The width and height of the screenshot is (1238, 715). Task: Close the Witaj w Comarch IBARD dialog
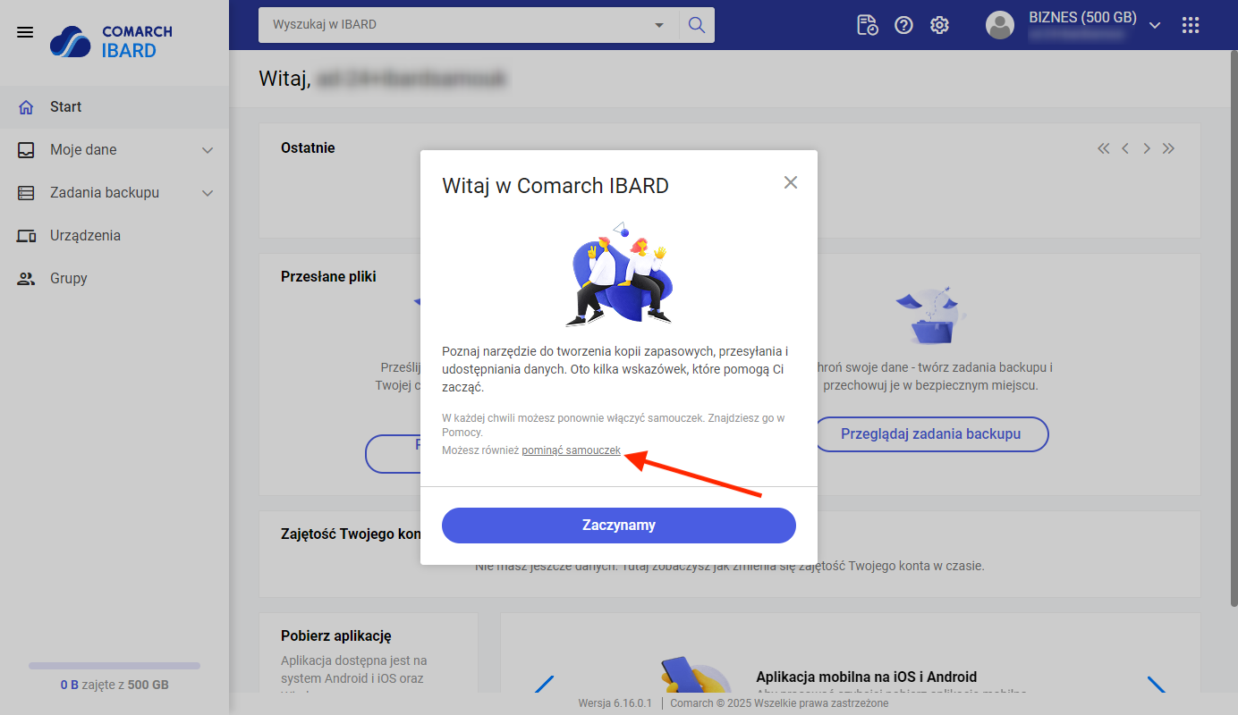[x=790, y=182]
